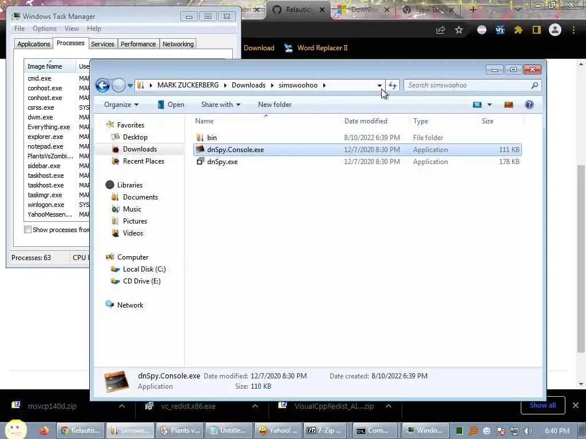This screenshot has width=586, height=439.
Task: Click the Download bookmark link
Action: coord(259,48)
